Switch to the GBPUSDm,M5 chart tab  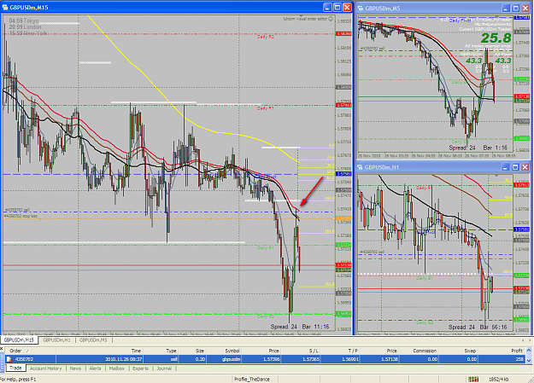click(93, 340)
